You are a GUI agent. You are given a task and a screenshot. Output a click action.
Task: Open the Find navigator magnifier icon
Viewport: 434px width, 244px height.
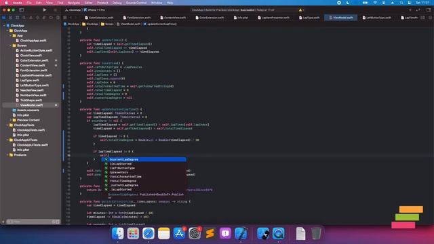[x=24, y=18]
